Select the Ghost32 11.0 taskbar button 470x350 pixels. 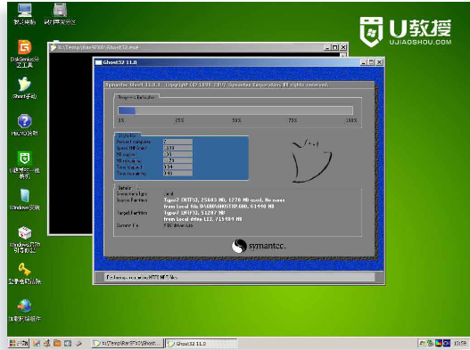click(x=202, y=344)
